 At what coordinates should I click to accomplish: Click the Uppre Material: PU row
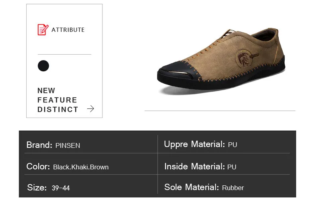[x=224, y=144]
